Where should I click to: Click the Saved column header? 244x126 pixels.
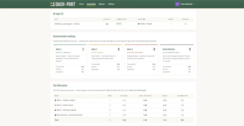pyautogui.click(x=164, y=96)
